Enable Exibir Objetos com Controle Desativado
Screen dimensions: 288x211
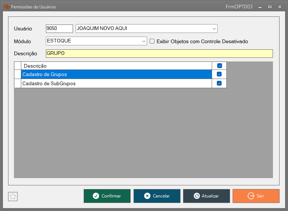click(x=152, y=41)
